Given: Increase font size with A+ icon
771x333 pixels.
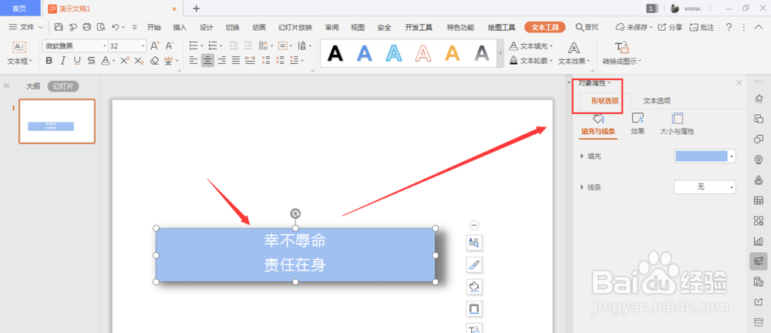Looking at the screenshot, I should (x=155, y=45).
